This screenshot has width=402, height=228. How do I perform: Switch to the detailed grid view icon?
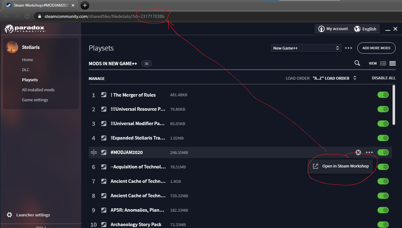pyautogui.click(x=383, y=63)
